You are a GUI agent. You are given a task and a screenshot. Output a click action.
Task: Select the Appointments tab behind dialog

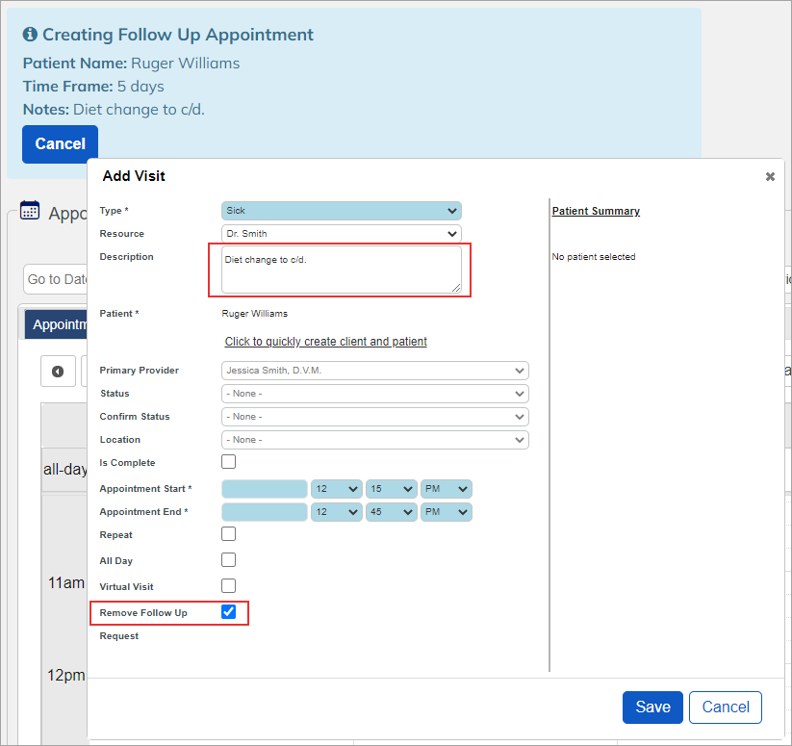[56, 324]
